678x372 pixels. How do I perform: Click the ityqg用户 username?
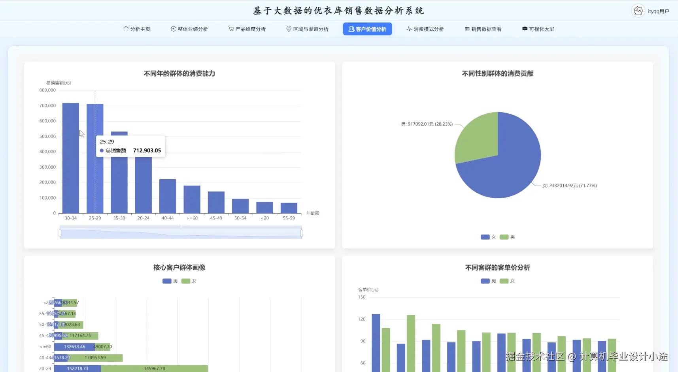coord(658,11)
